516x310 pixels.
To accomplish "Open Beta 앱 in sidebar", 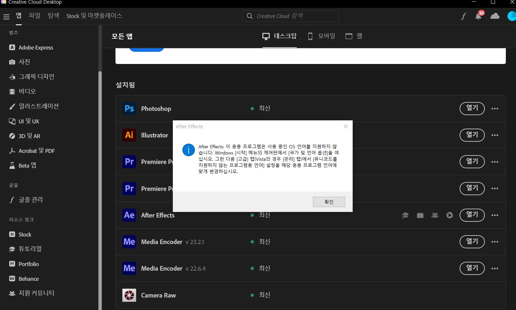I will pyautogui.click(x=23, y=166).
